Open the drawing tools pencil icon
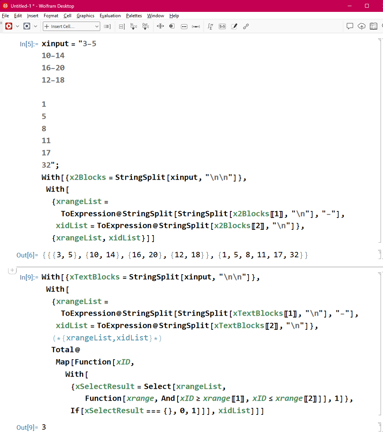The image size is (383, 434). click(234, 26)
